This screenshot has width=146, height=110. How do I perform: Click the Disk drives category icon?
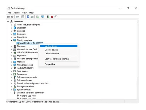pos(15,37)
